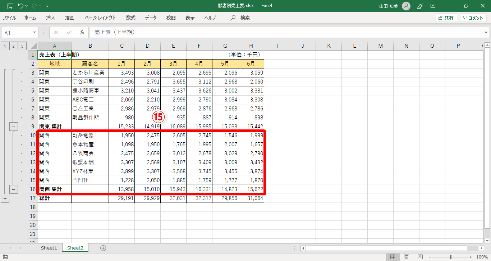The image size is (491, 261).
Task: Open the Undo history dropdown arrow
Action: (27, 6)
